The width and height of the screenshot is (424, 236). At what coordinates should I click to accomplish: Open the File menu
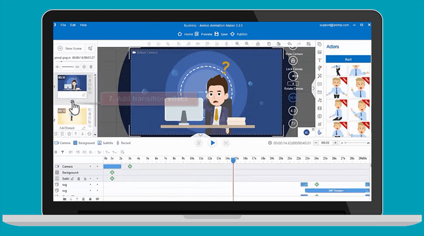pos(63,25)
